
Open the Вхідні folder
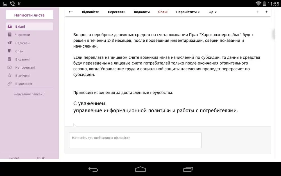[30, 26]
